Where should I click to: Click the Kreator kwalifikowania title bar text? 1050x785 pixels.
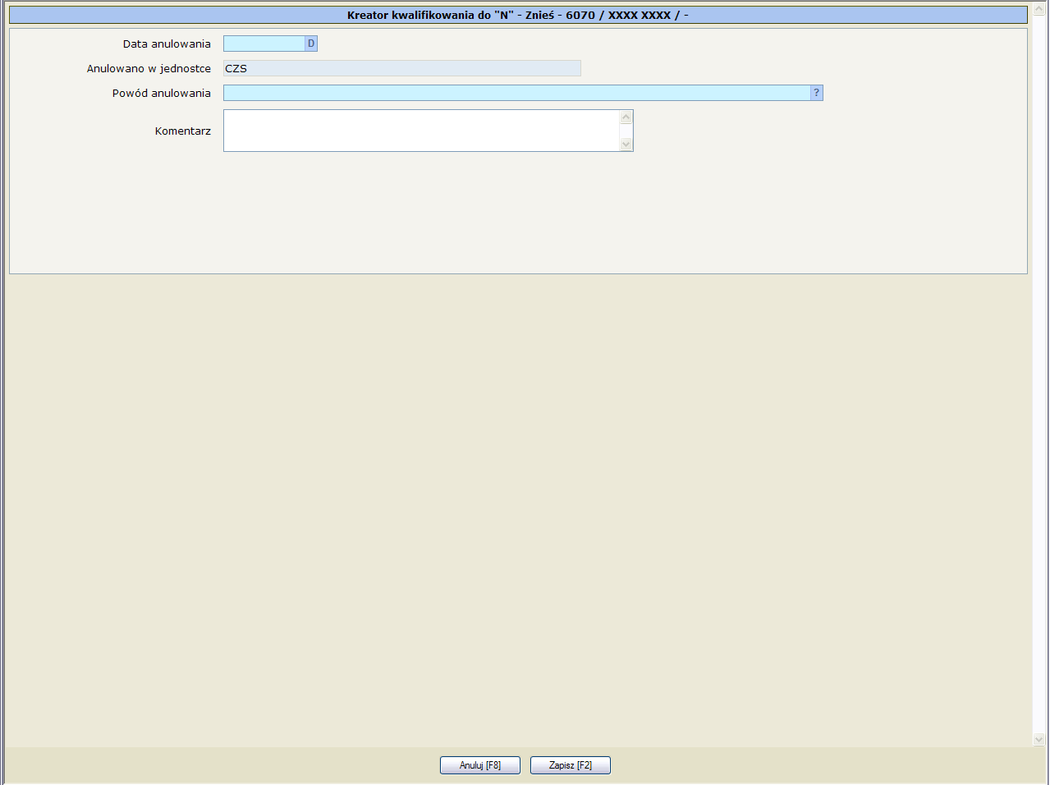518,15
